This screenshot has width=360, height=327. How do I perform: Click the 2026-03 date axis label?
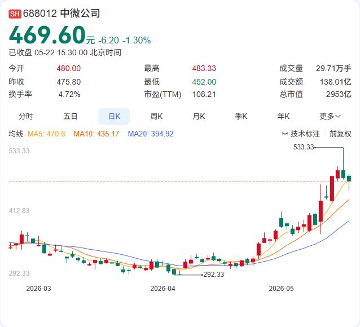pos(38,289)
